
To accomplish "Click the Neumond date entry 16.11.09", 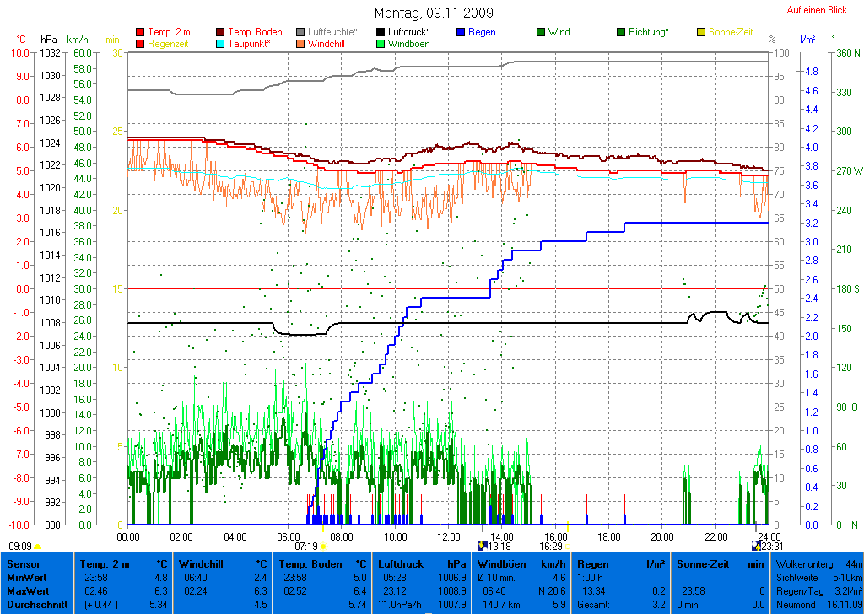I will point(844,606).
